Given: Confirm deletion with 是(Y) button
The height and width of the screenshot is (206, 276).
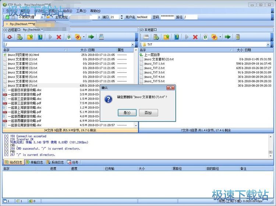Looking at the screenshot, I should click(127, 113).
